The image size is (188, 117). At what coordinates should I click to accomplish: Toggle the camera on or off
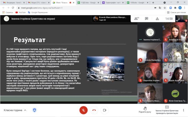click(x=105, y=110)
